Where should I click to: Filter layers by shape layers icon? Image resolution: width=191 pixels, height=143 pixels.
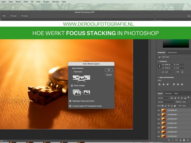tap(182, 98)
